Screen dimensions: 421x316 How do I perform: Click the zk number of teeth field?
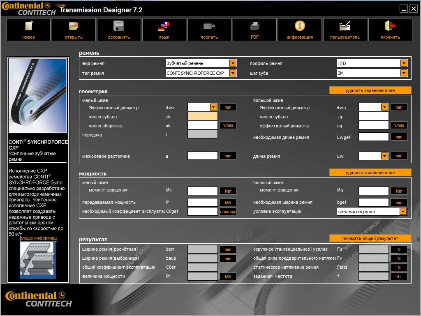click(x=202, y=116)
